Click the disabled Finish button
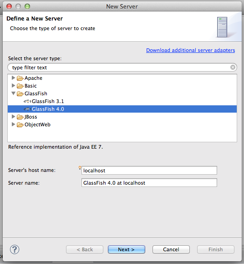 tap(216, 249)
